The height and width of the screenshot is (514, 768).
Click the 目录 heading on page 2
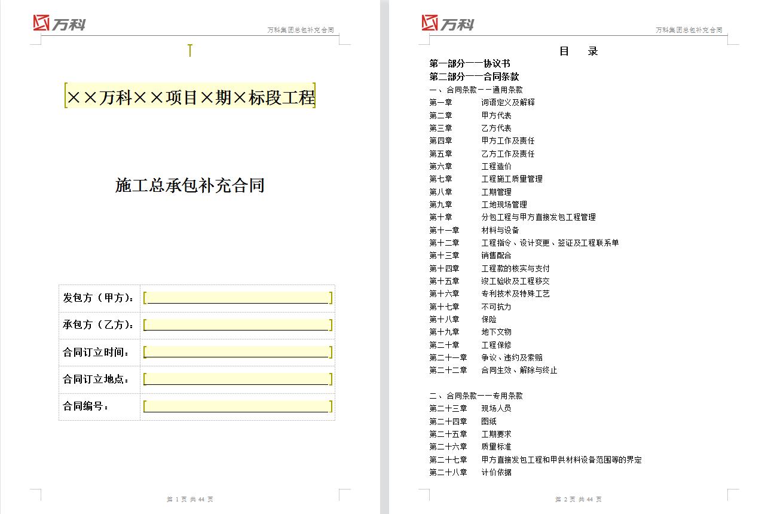click(579, 51)
